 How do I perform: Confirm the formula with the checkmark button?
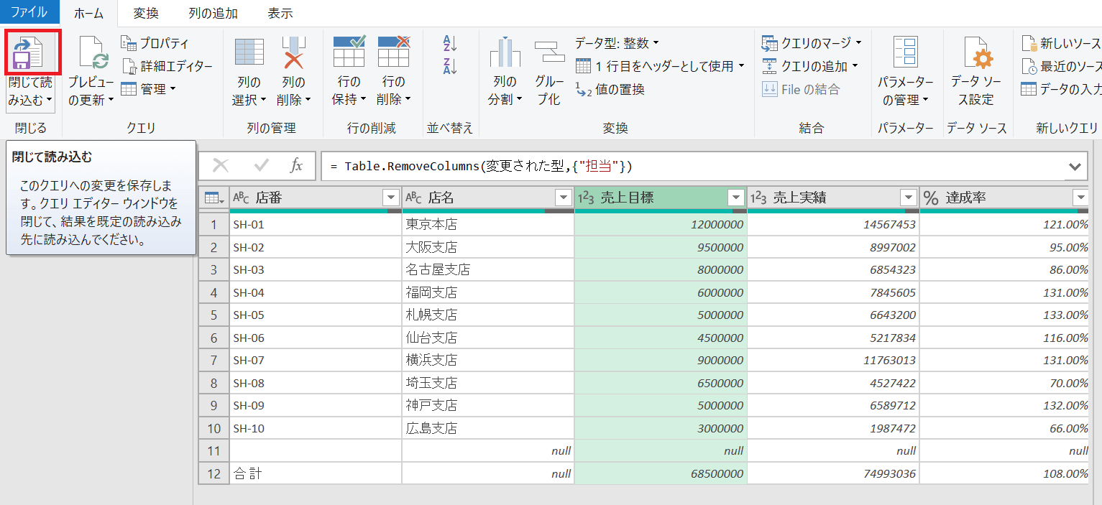click(x=261, y=166)
